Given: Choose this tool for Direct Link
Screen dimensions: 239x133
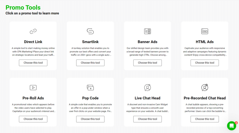Looking at the screenshot, I should 33,63.
